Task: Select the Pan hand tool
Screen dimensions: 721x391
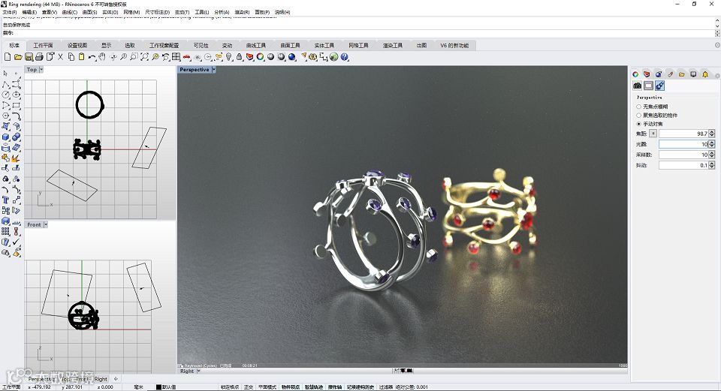Action: click(102, 57)
